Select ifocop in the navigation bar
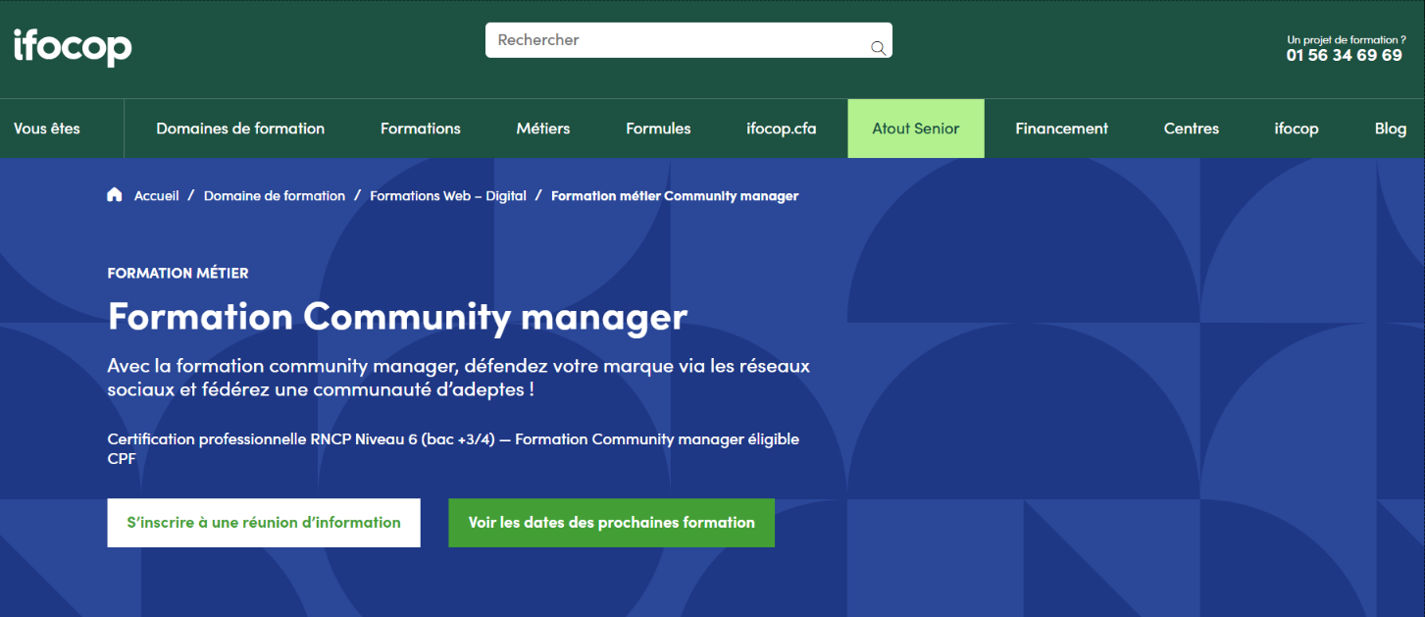This screenshot has width=1425, height=617. 1296,128
